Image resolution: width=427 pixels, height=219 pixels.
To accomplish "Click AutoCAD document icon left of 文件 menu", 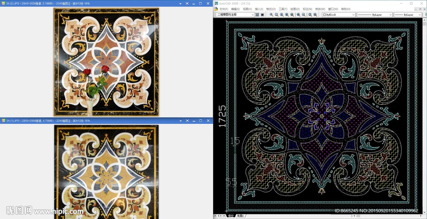I will tap(216, 9).
